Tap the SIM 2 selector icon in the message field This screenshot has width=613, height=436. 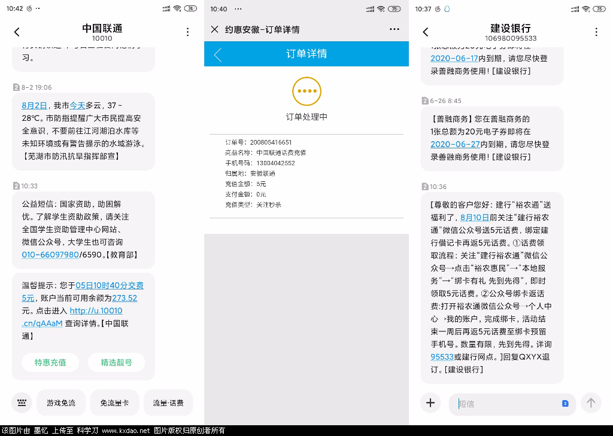click(565, 404)
